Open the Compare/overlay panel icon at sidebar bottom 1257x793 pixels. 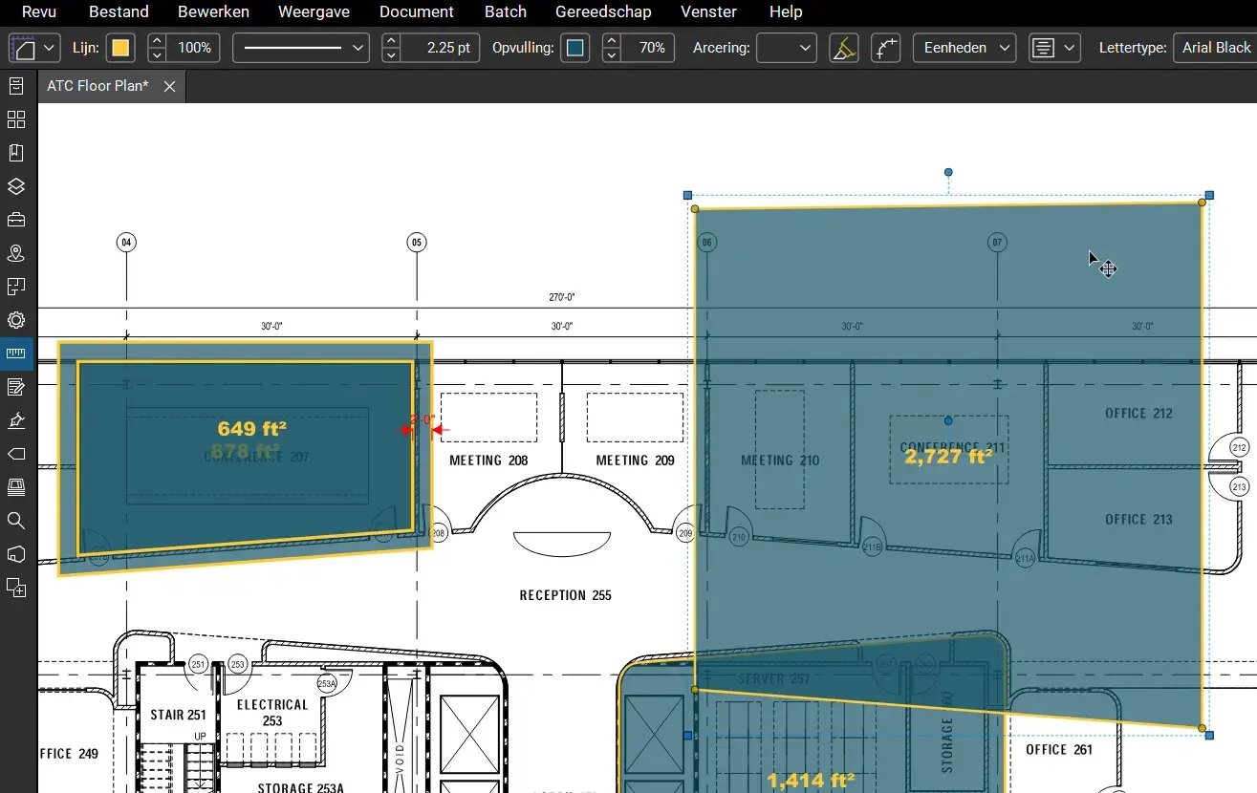pos(16,588)
